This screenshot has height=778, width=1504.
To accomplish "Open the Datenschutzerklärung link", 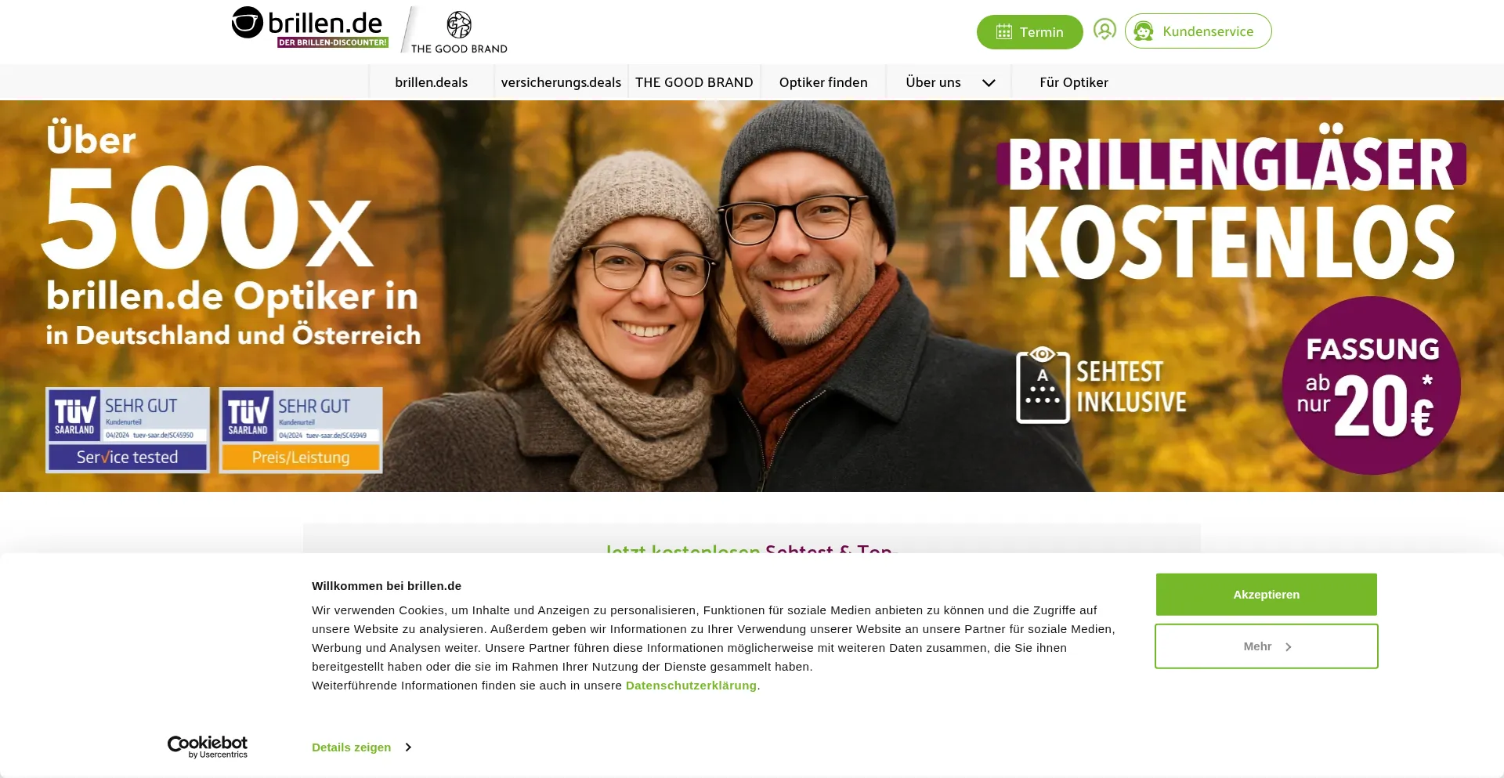I will [x=691, y=686].
